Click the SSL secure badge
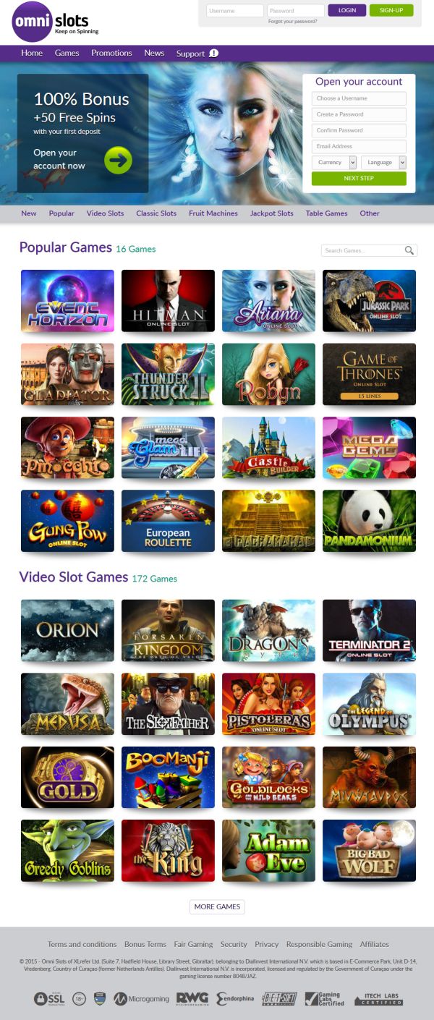Image resolution: width=434 pixels, height=1020 pixels. pyautogui.click(x=49, y=999)
